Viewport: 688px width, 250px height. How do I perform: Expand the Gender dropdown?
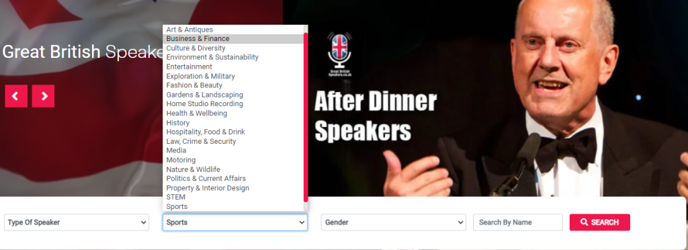394,222
